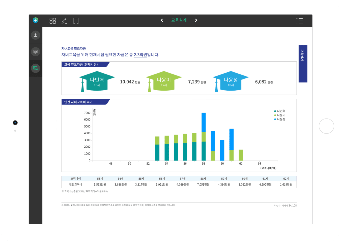
Task: Open the analysis search sidebar icon
Action: tap(36, 68)
